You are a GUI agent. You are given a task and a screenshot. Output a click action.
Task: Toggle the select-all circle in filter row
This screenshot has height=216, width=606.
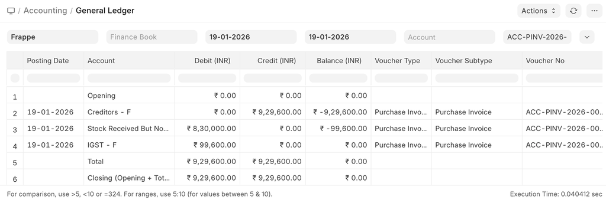[15, 78]
